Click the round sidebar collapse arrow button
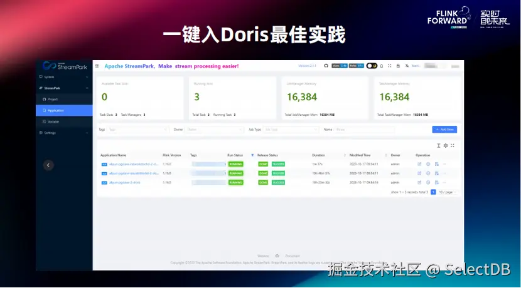 tap(48, 165)
